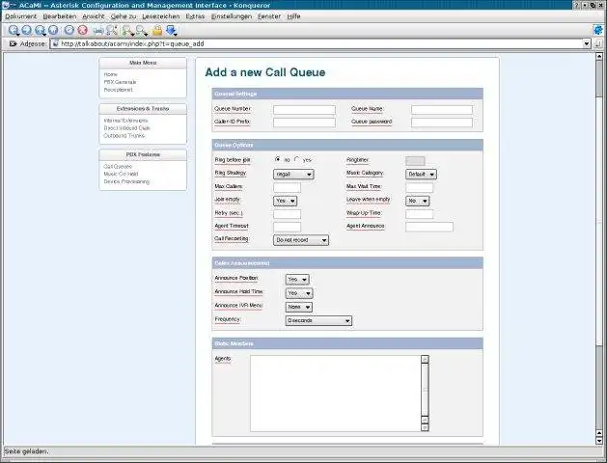Focus the Agent Announce input field
The image size is (607, 463).
[x=429, y=227]
